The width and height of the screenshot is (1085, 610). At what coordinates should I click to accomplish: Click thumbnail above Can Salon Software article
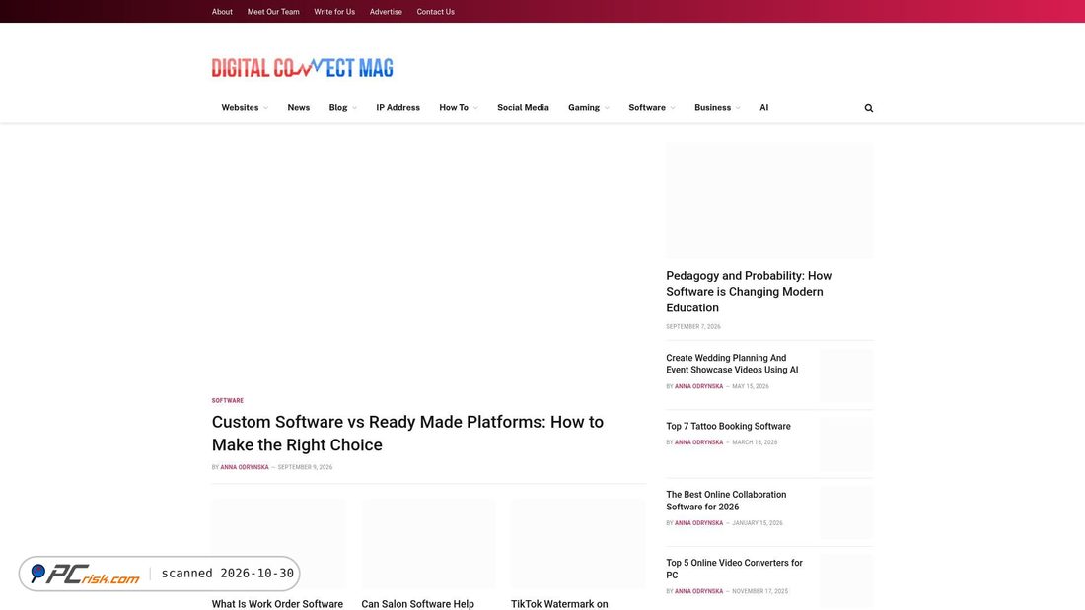[x=428, y=544]
